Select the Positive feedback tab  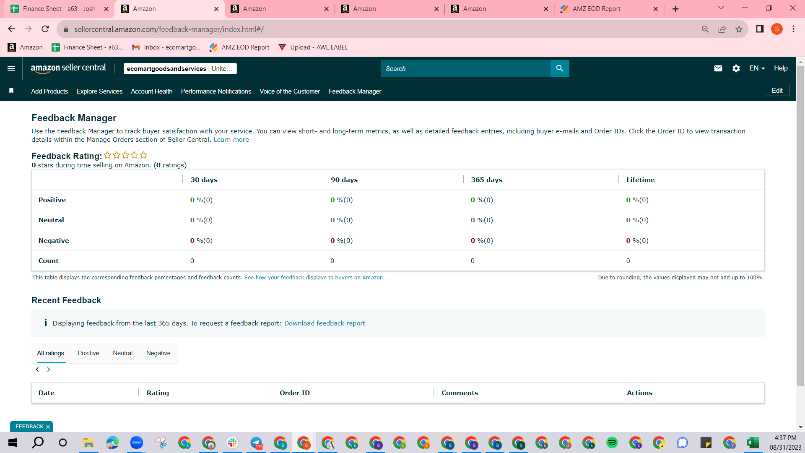click(88, 353)
